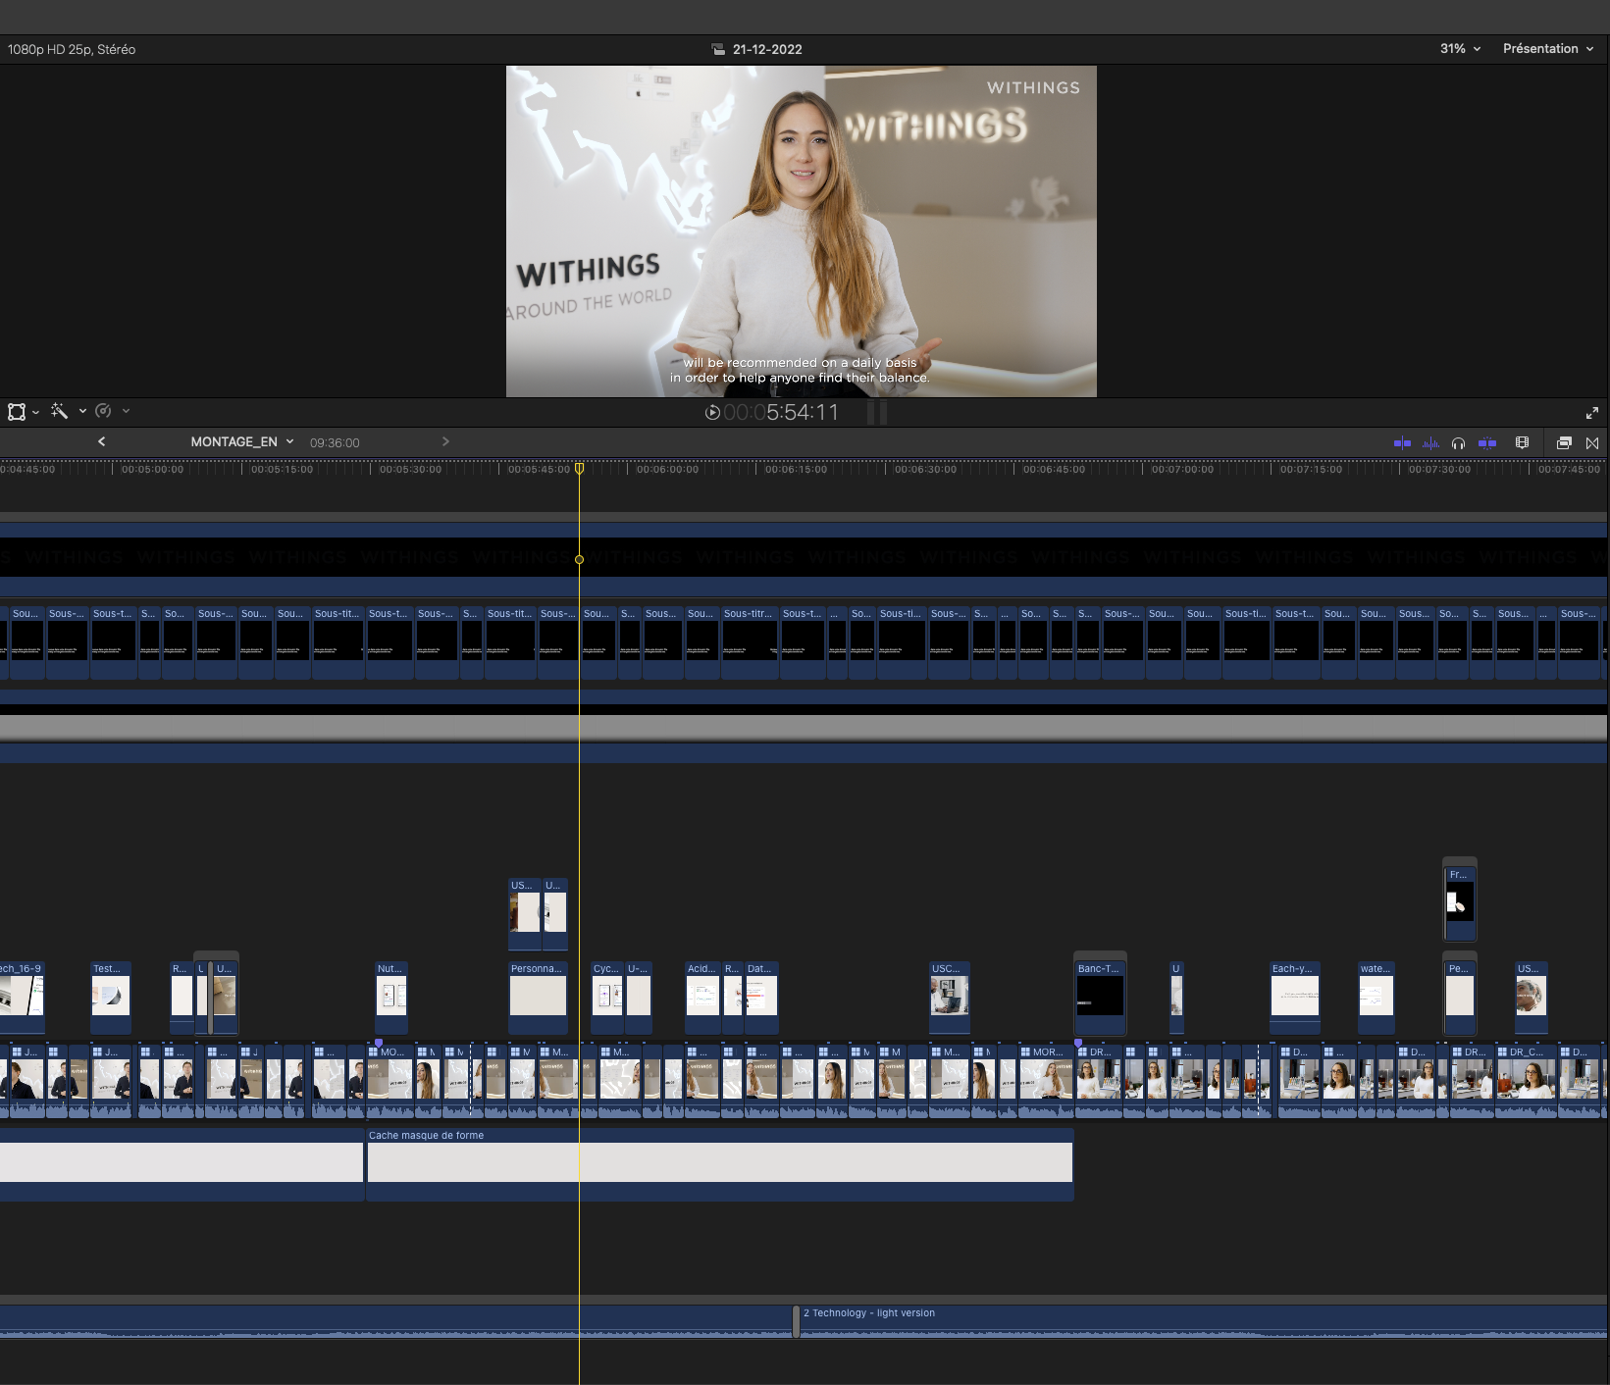Screen dimensions: 1610x1385
Task: Select the Test... connected clip
Action: click(111, 997)
